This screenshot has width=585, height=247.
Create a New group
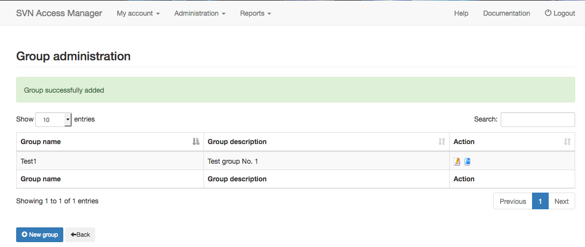click(x=40, y=235)
